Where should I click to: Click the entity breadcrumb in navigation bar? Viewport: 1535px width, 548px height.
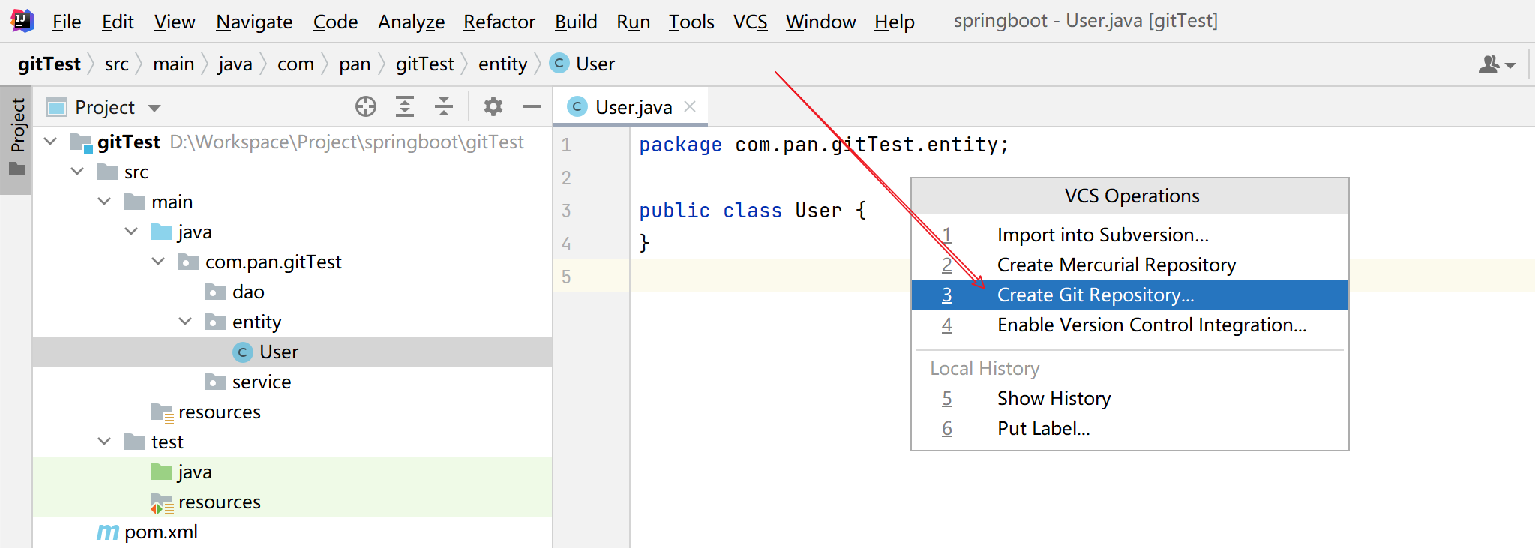(502, 64)
